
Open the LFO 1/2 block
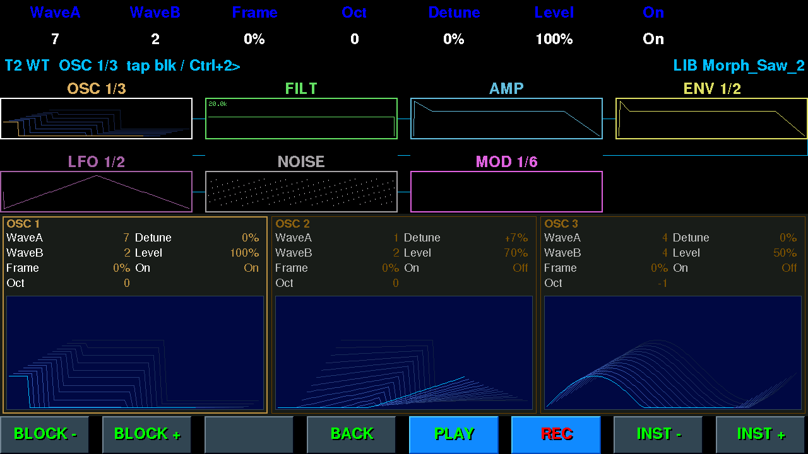(96, 192)
